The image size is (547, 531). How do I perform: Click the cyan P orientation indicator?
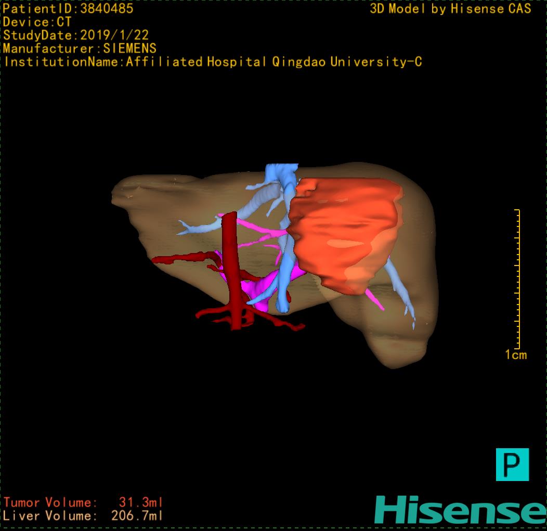coord(512,464)
